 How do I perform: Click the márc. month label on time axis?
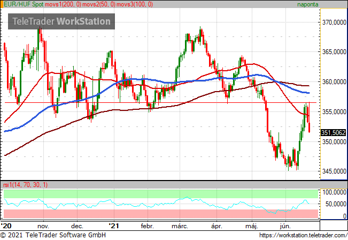[x=180, y=226]
